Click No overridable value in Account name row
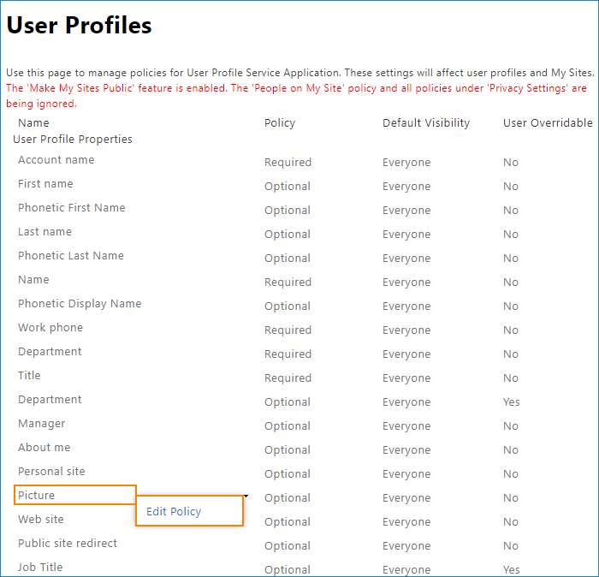The height and width of the screenshot is (577, 599). coord(510,162)
